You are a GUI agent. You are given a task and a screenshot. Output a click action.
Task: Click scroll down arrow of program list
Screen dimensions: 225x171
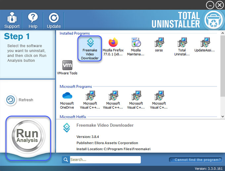[x=223, y=116]
